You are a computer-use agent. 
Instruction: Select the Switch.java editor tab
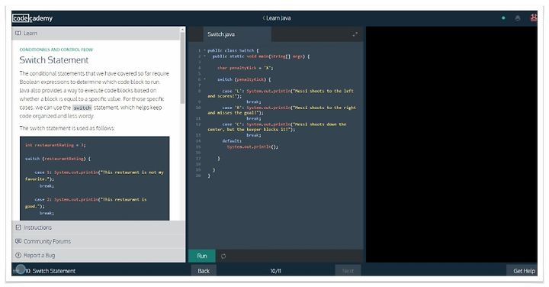tap(236, 34)
